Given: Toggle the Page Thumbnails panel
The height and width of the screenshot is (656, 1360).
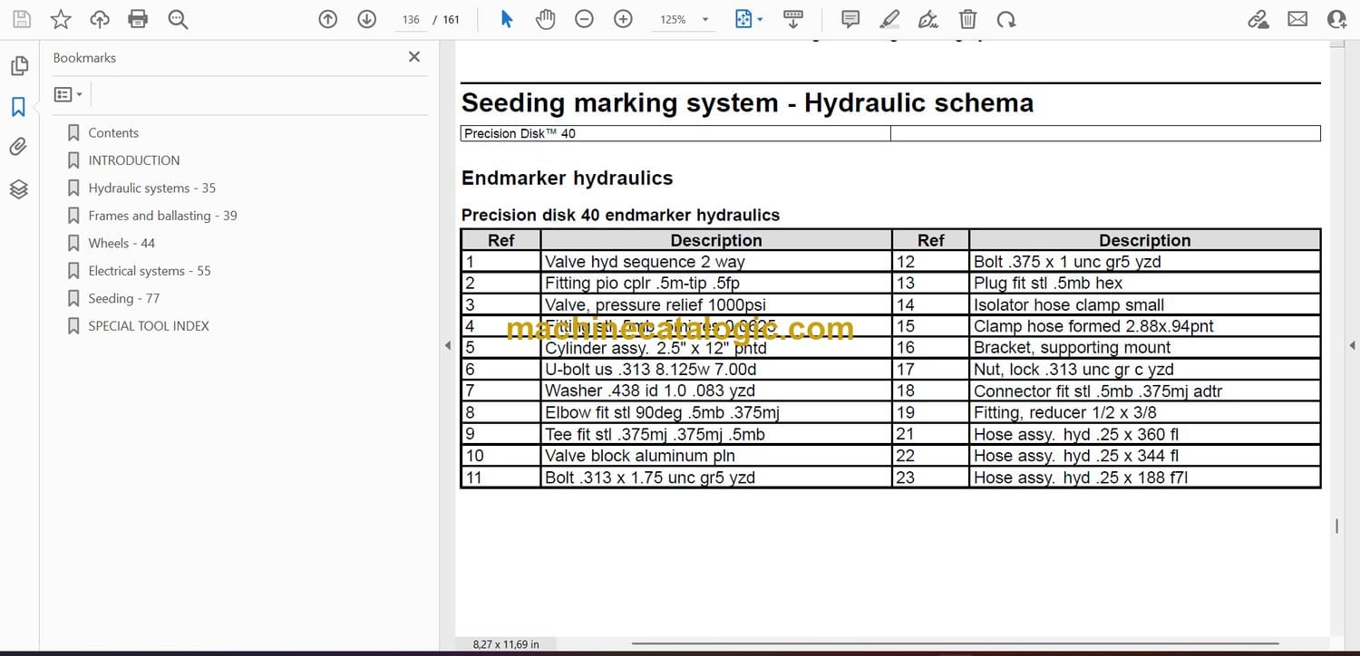Looking at the screenshot, I should (x=18, y=66).
